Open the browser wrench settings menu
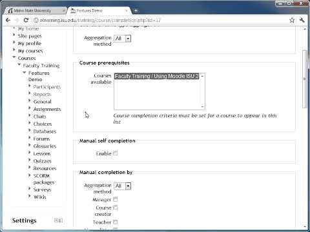310x232 pixels. click(x=302, y=20)
